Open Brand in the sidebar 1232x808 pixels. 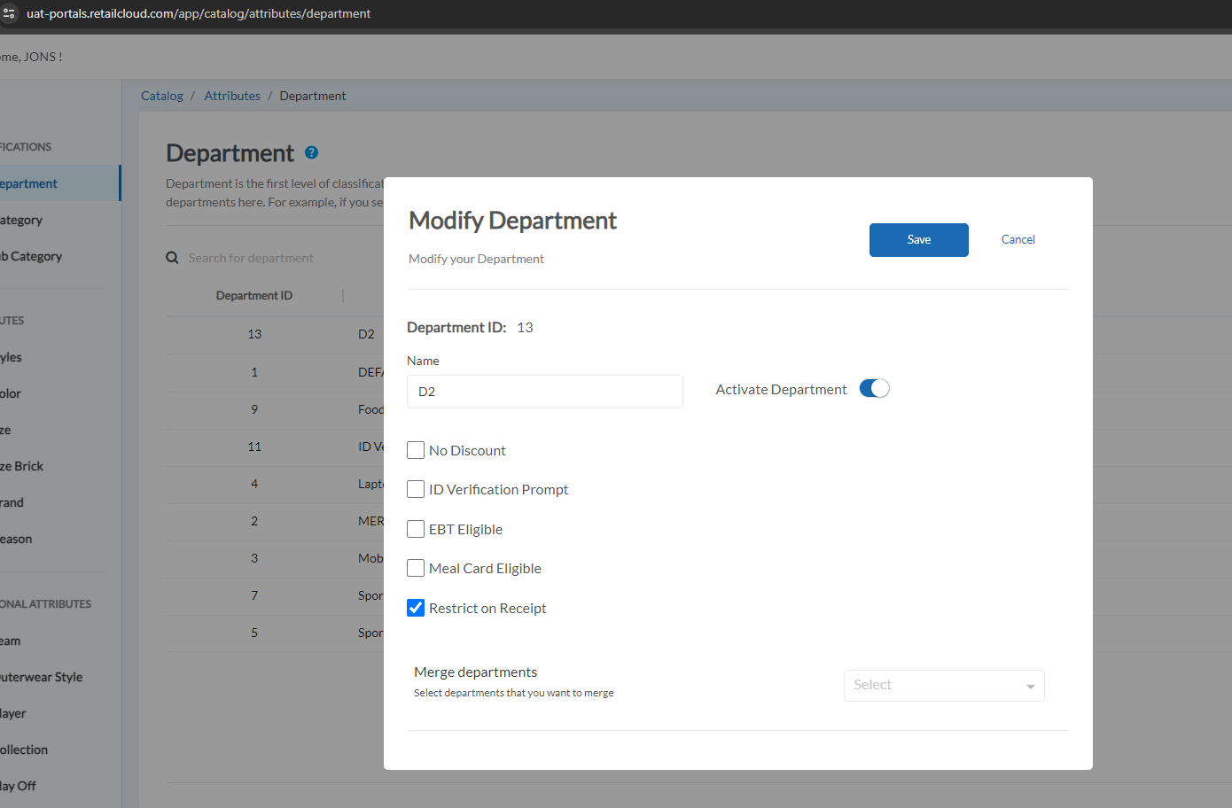pyautogui.click(x=12, y=502)
